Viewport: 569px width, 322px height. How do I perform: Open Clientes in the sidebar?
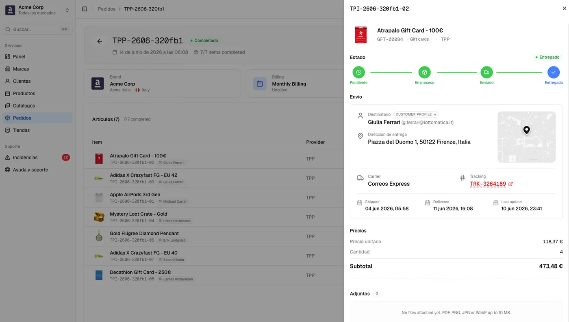(37, 81)
